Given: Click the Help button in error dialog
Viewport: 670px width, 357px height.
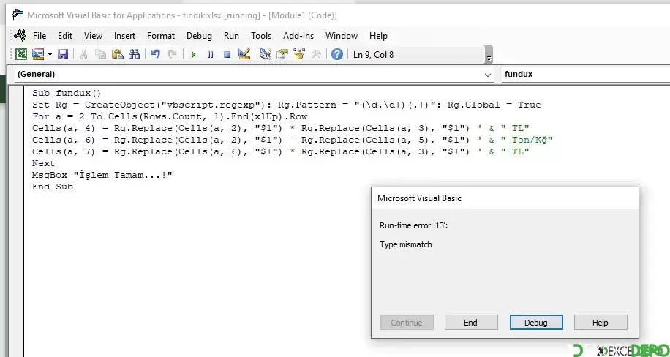Looking at the screenshot, I should [601, 323].
